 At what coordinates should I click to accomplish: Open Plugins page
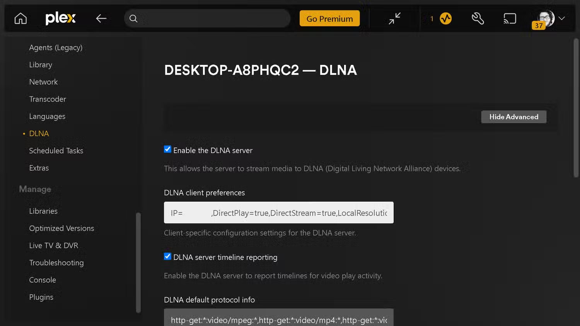[41, 297]
